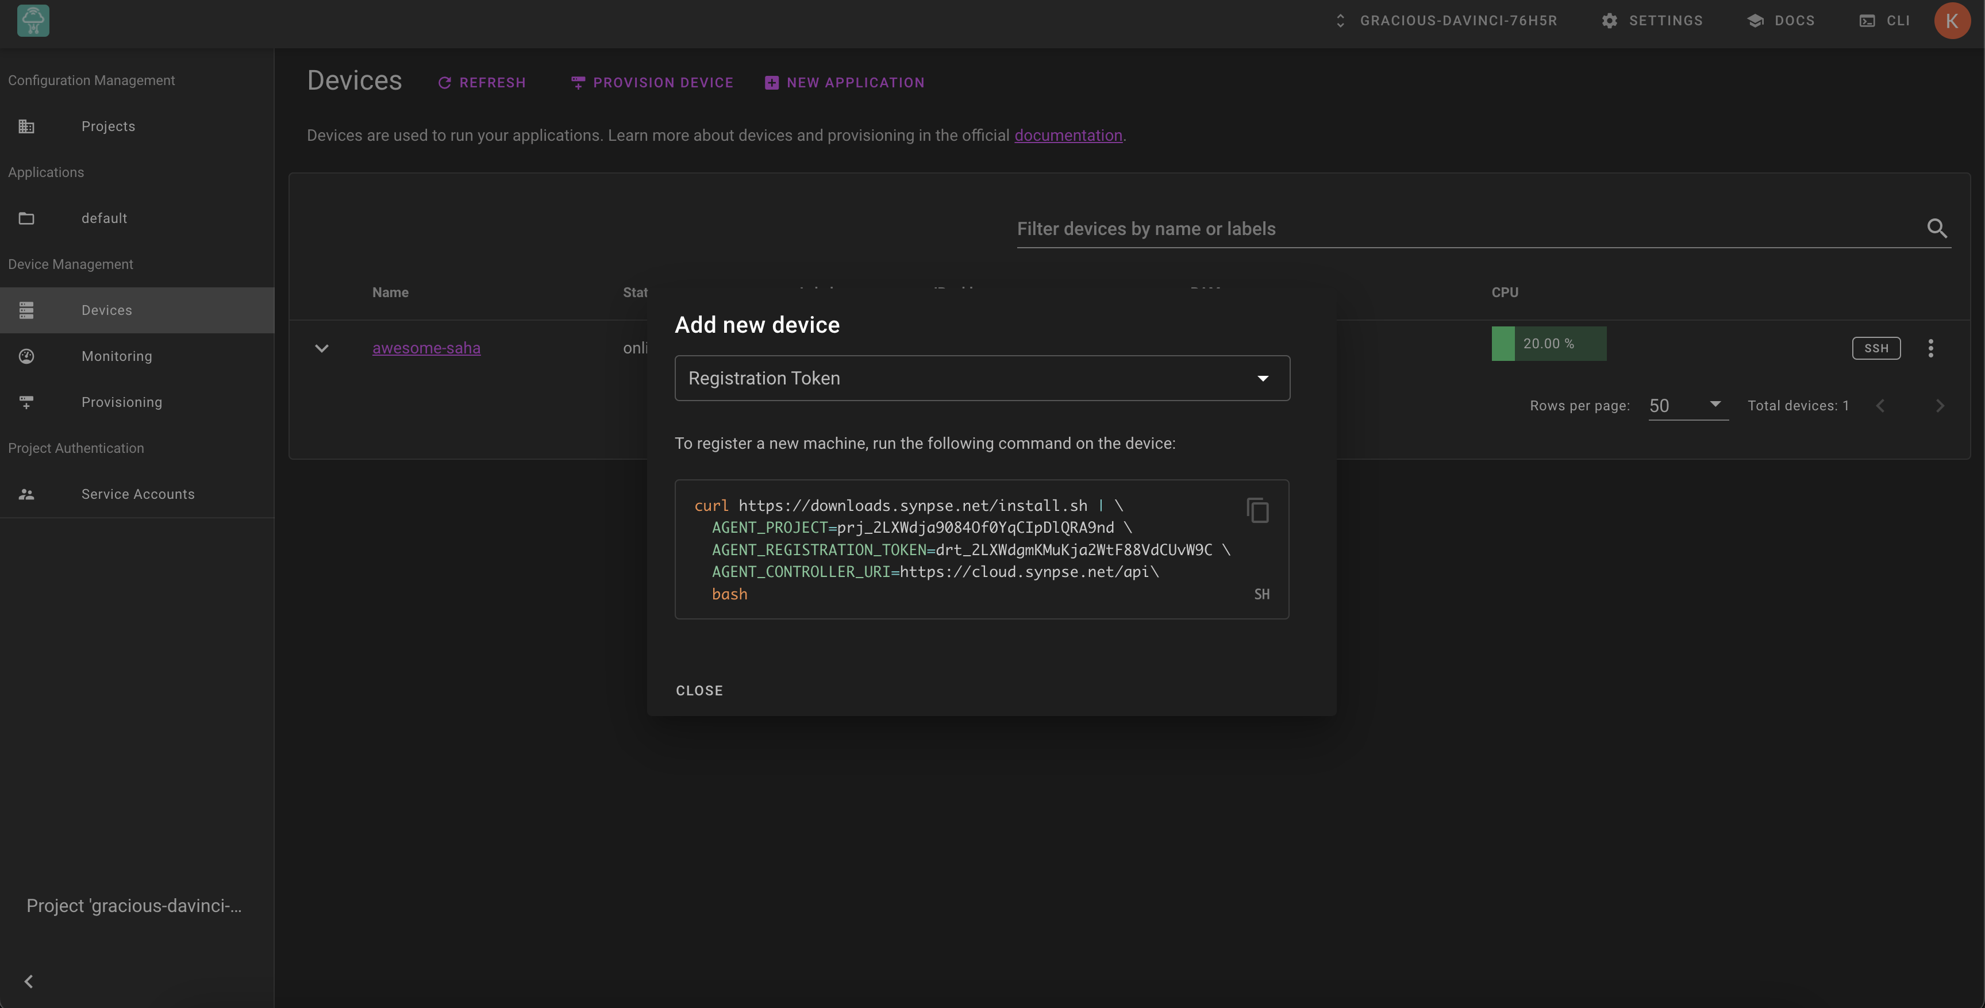Click the Synpse logo icon
Viewport: 1985px width, 1008px height.
(x=33, y=21)
